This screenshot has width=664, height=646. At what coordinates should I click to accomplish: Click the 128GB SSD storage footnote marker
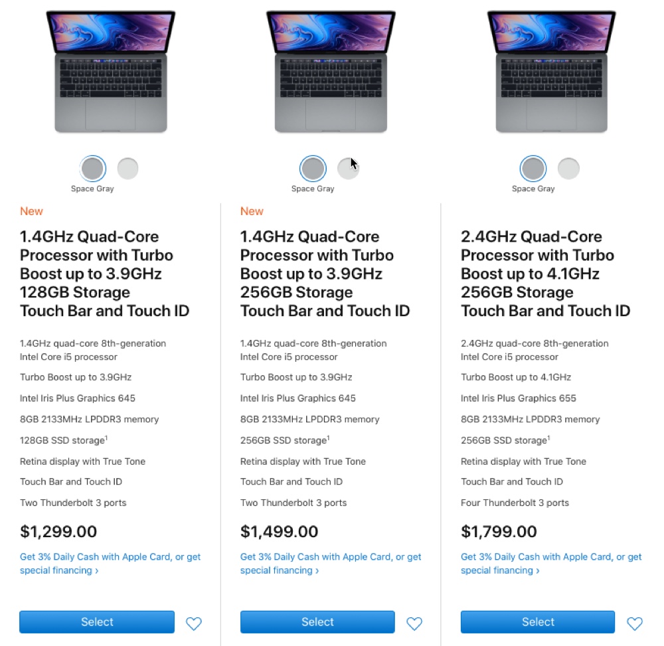tap(106, 438)
